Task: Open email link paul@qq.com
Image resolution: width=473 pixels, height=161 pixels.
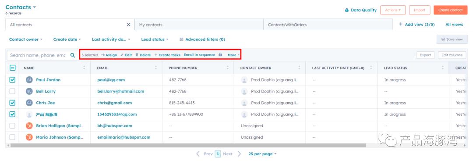Action: [x=111, y=80]
